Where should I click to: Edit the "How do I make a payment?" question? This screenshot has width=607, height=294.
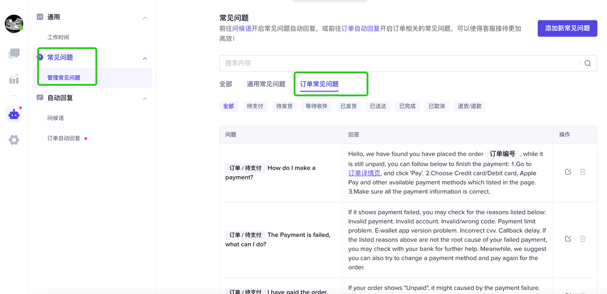tap(568, 172)
